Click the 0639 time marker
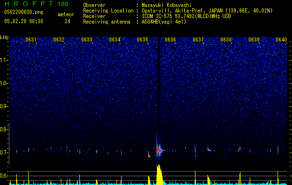Image resolution: width=292 pixels, height=185 pixels. coord(254,40)
